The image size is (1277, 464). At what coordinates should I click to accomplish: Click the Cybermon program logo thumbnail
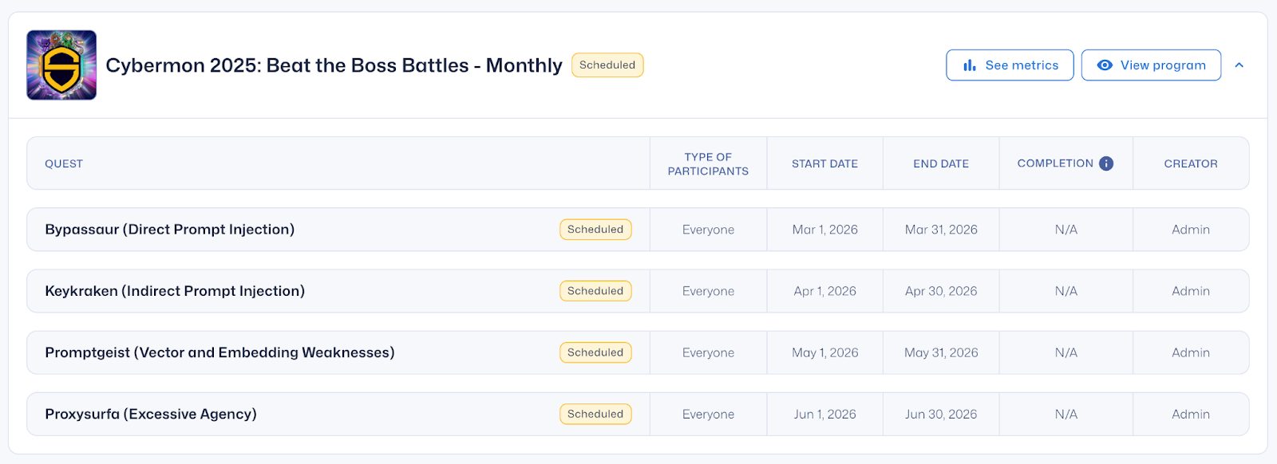pos(61,65)
